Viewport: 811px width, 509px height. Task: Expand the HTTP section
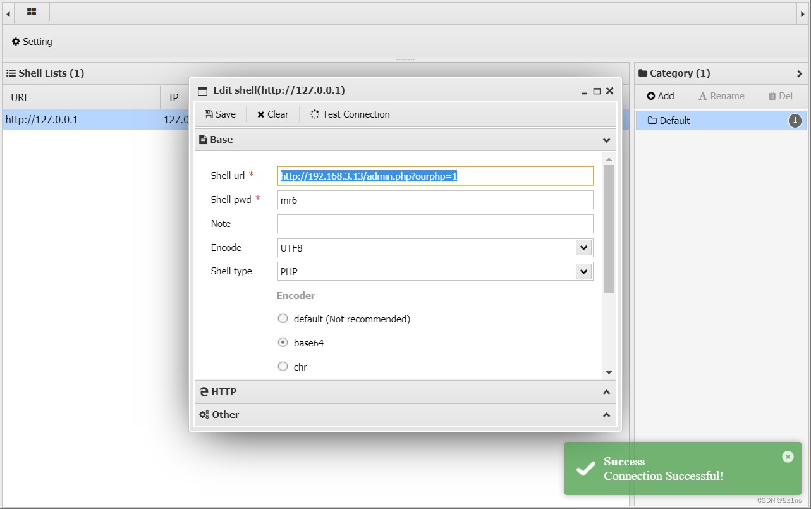tap(606, 392)
